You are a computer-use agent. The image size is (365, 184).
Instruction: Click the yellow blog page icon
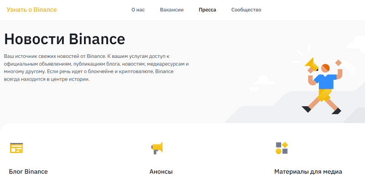pyautogui.click(x=16, y=148)
